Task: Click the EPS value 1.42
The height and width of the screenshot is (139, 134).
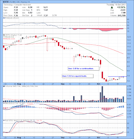Action: (x=45, y=10)
